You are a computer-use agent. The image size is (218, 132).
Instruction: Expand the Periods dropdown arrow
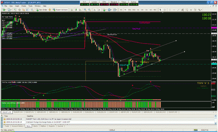[x=111, y=10]
